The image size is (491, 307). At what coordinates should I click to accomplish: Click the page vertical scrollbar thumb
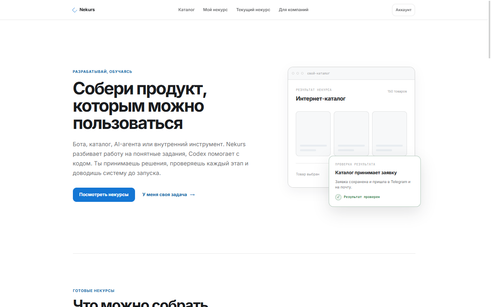pyautogui.click(x=489, y=29)
